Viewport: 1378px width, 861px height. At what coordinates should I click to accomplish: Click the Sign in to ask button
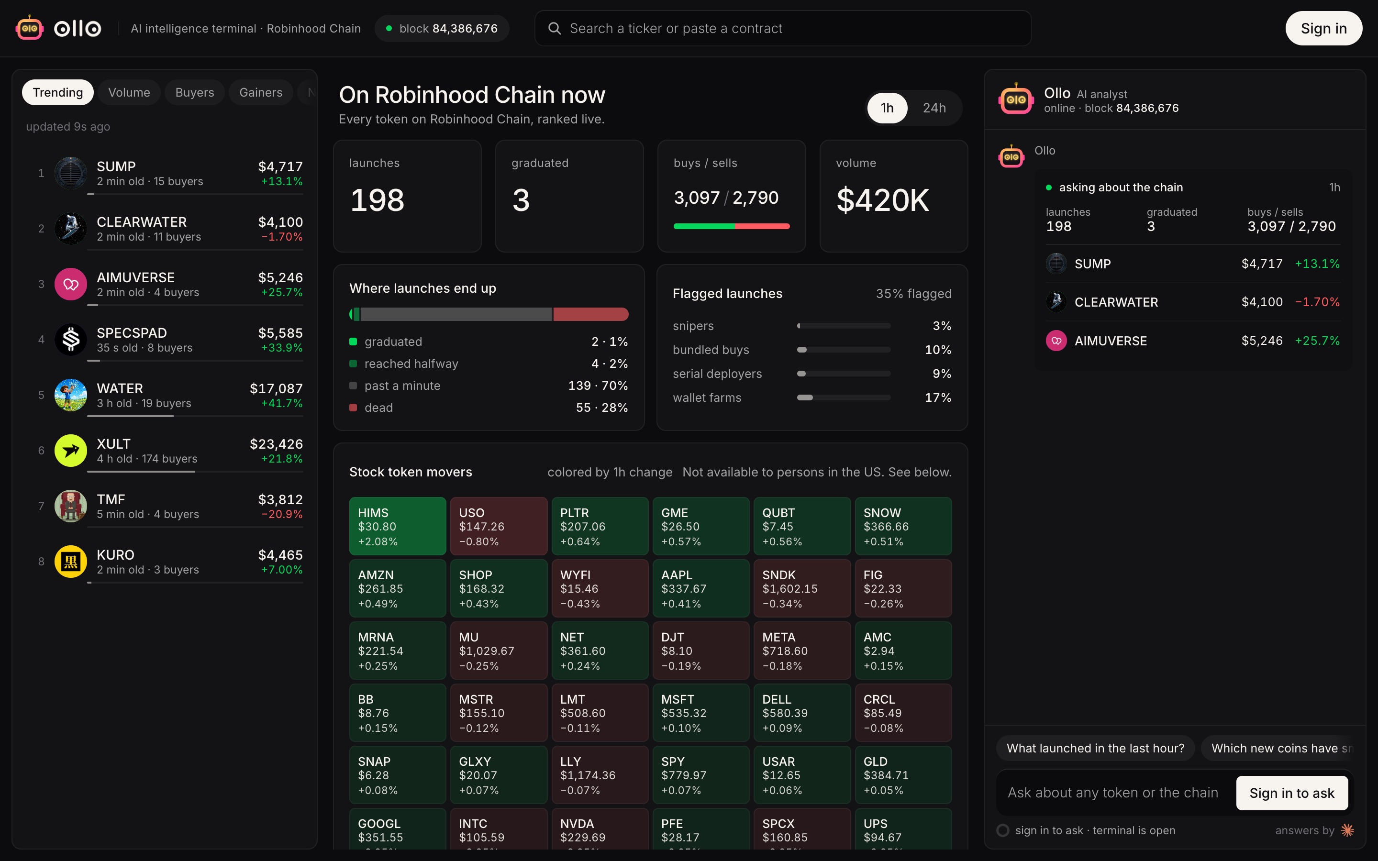(x=1291, y=793)
